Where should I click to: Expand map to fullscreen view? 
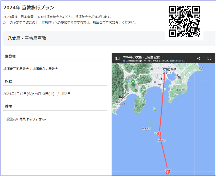[209, 58]
